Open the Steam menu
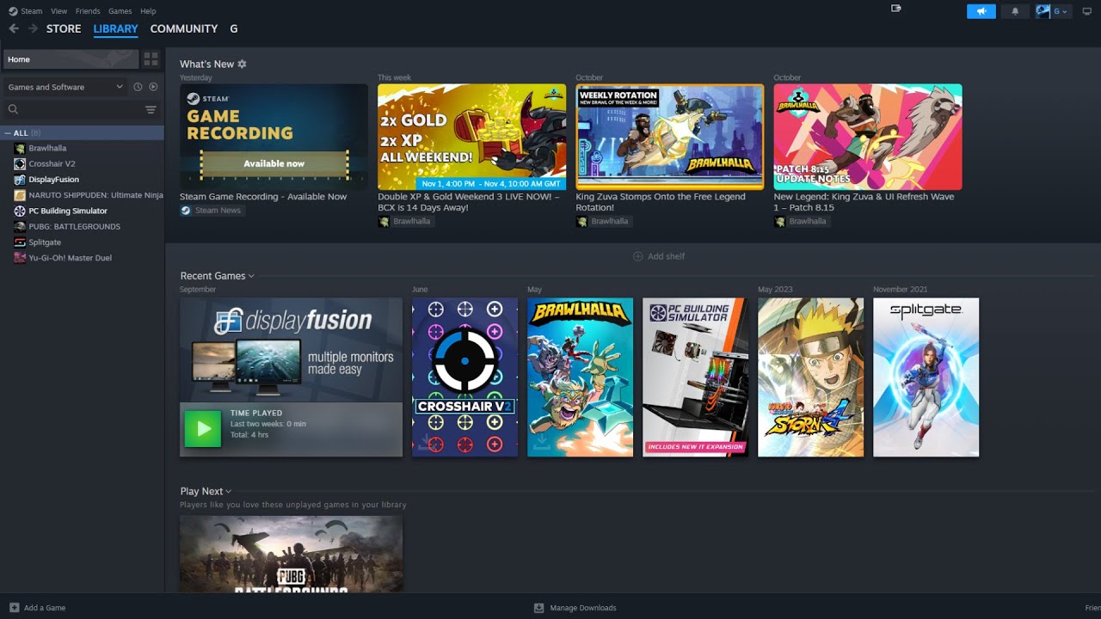This screenshot has width=1101, height=619. [x=32, y=11]
